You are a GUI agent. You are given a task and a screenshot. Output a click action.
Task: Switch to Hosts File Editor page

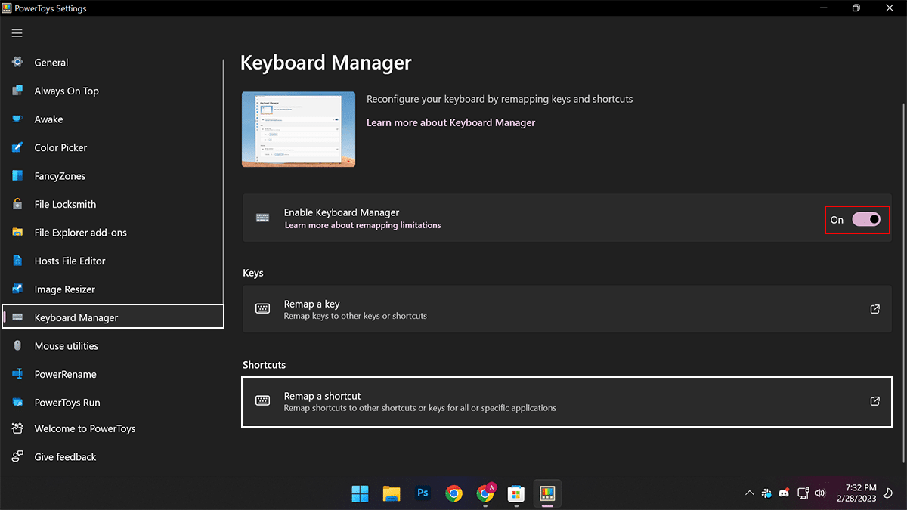tap(70, 261)
